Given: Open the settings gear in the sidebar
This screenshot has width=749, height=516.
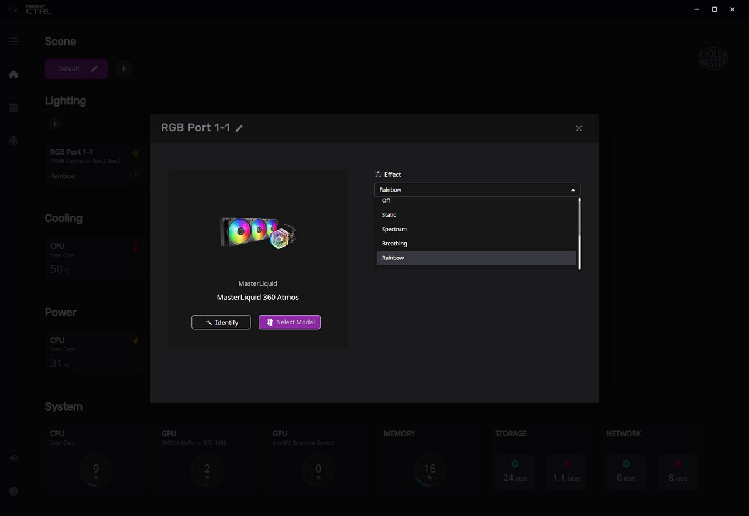Looking at the screenshot, I should [13, 491].
